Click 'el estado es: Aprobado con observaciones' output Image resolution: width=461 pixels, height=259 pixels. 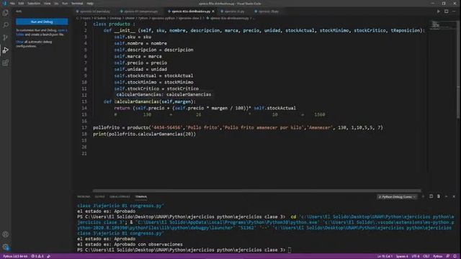click(130, 245)
